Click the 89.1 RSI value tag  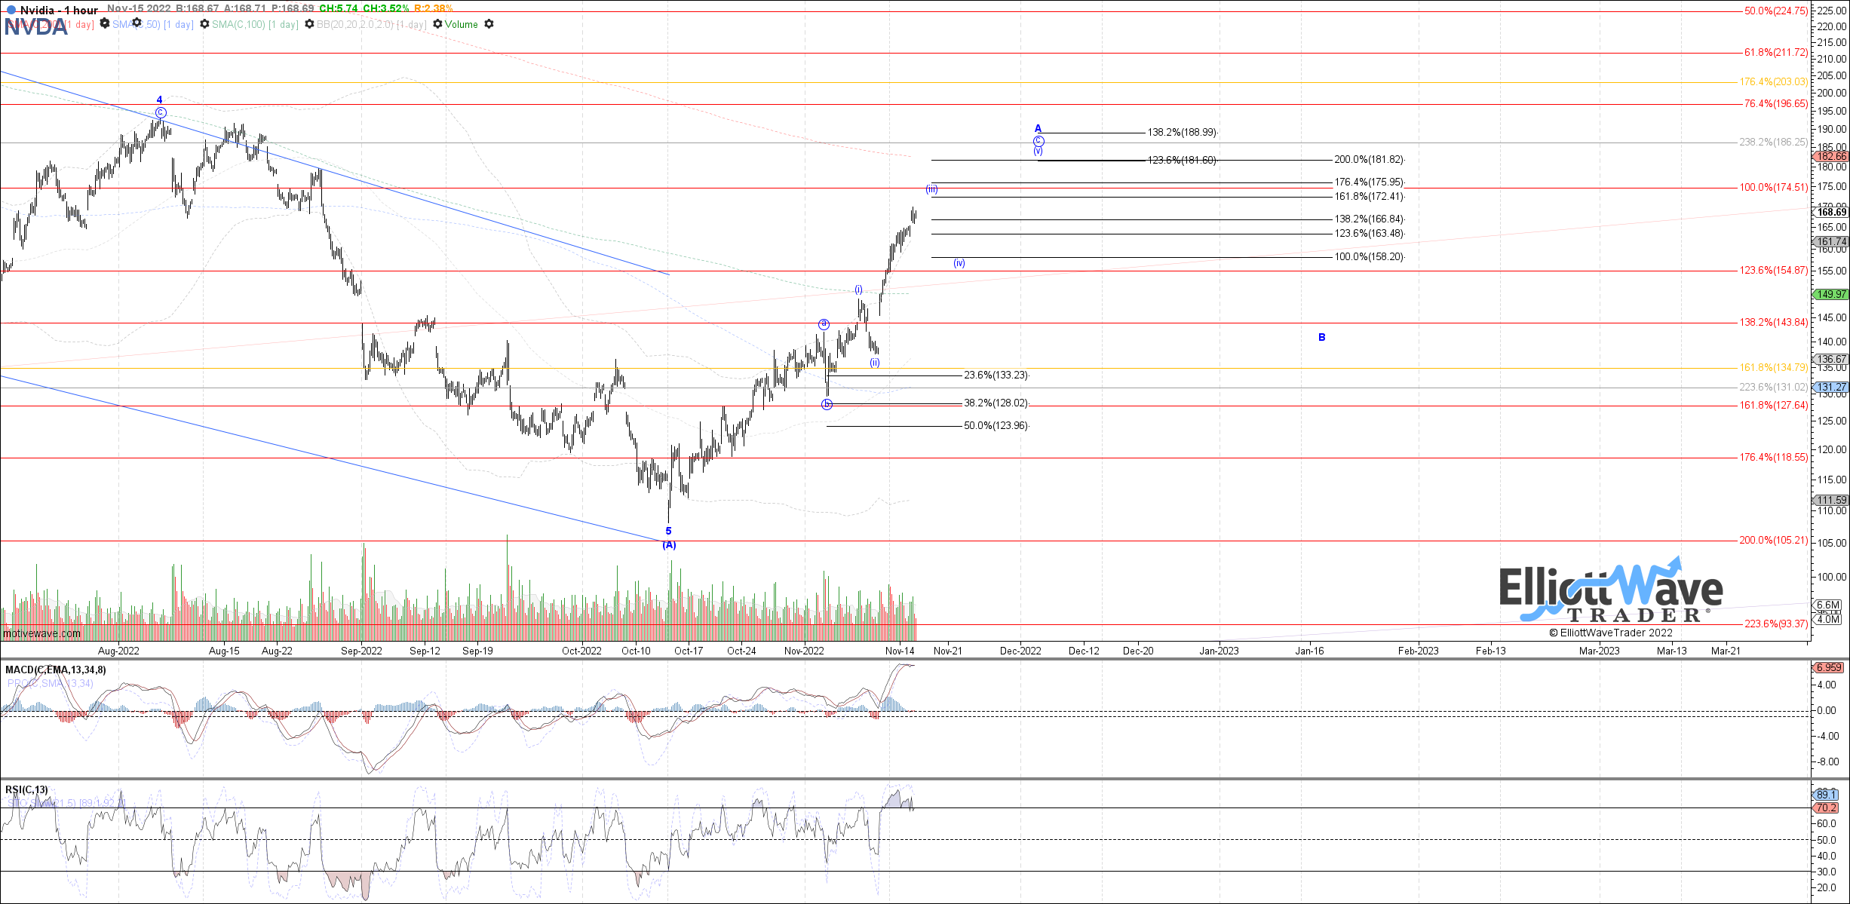pos(1826,795)
